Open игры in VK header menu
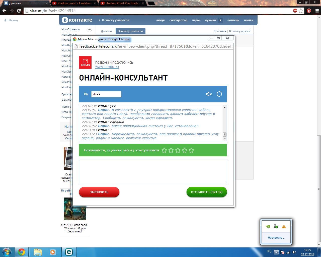This screenshot has height=257, width=321. click(196, 20)
